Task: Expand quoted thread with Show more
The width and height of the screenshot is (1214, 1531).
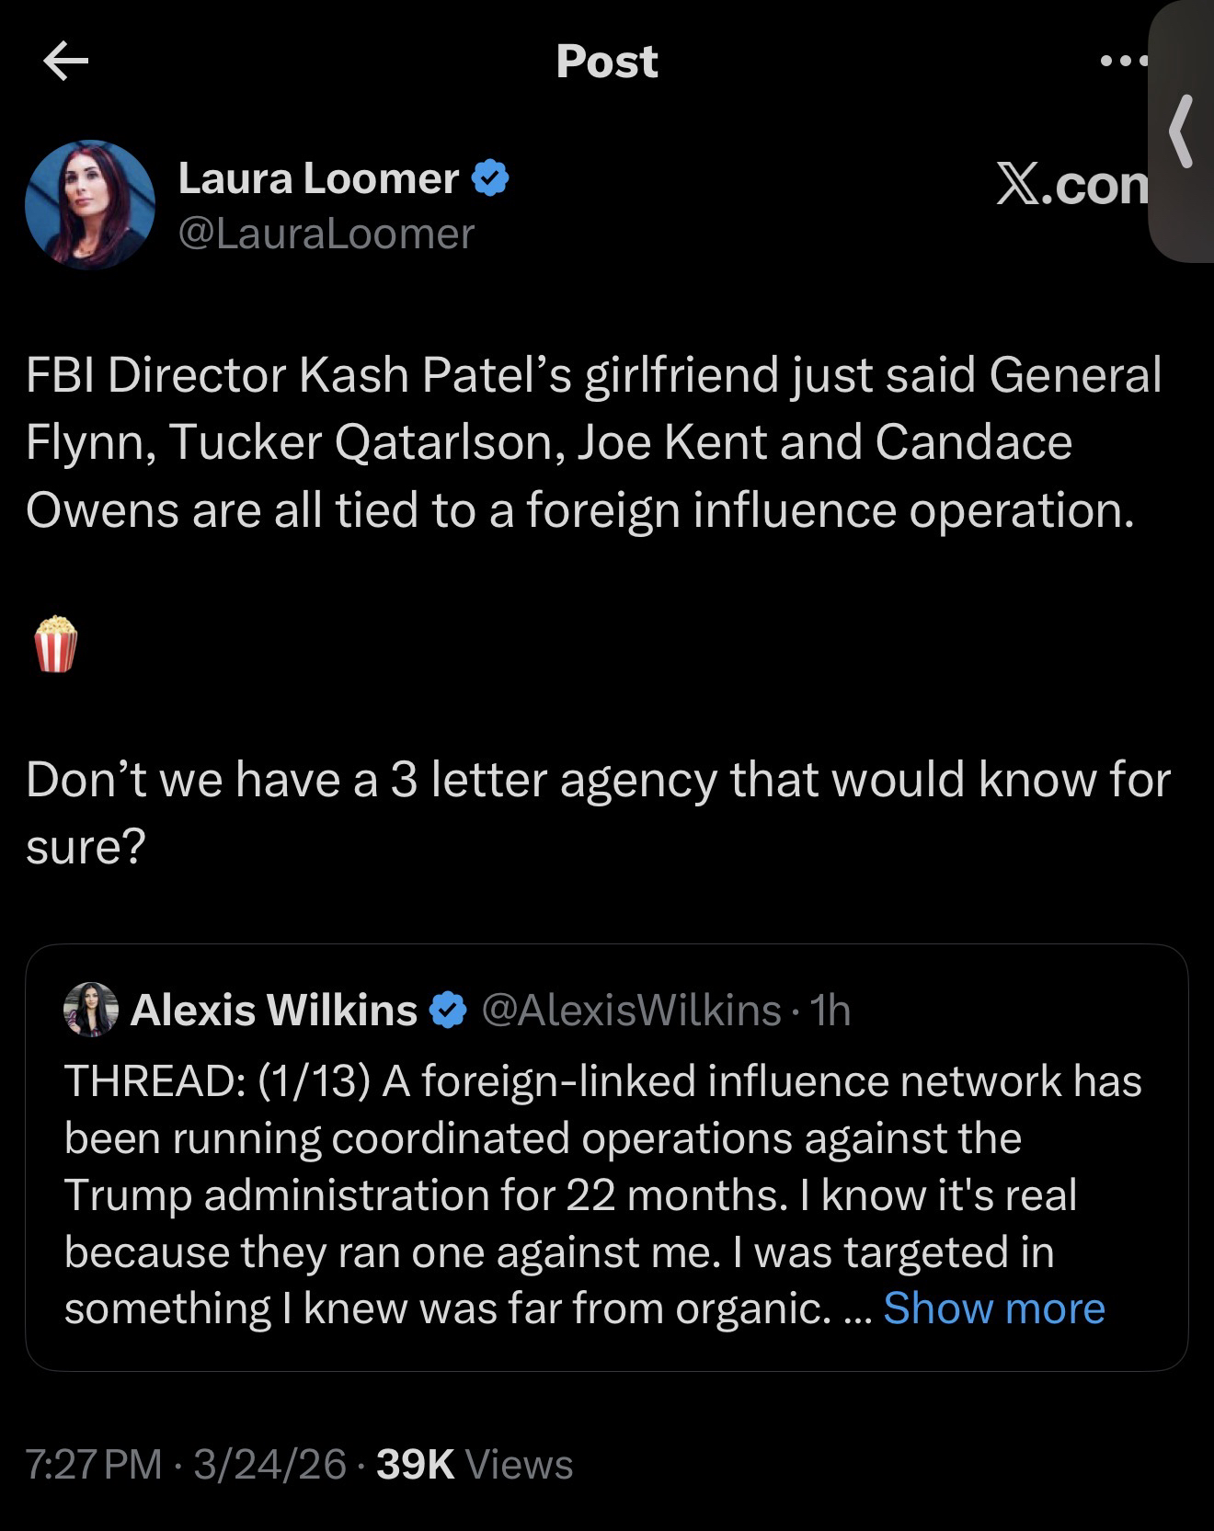Action: tap(993, 1308)
